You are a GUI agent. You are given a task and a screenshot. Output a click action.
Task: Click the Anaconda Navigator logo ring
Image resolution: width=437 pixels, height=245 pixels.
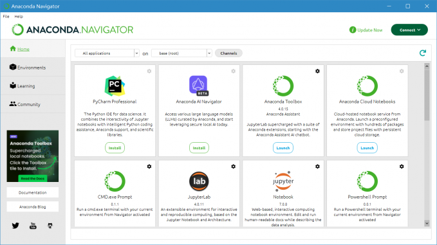[x=17, y=30]
